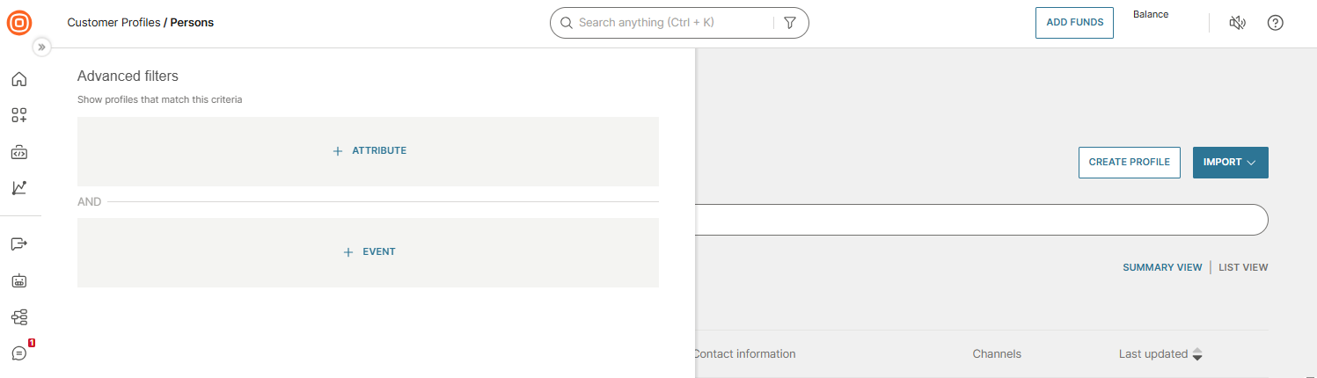Open the Apps grid sidebar icon
This screenshot has width=1317, height=378.
click(19, 115)
